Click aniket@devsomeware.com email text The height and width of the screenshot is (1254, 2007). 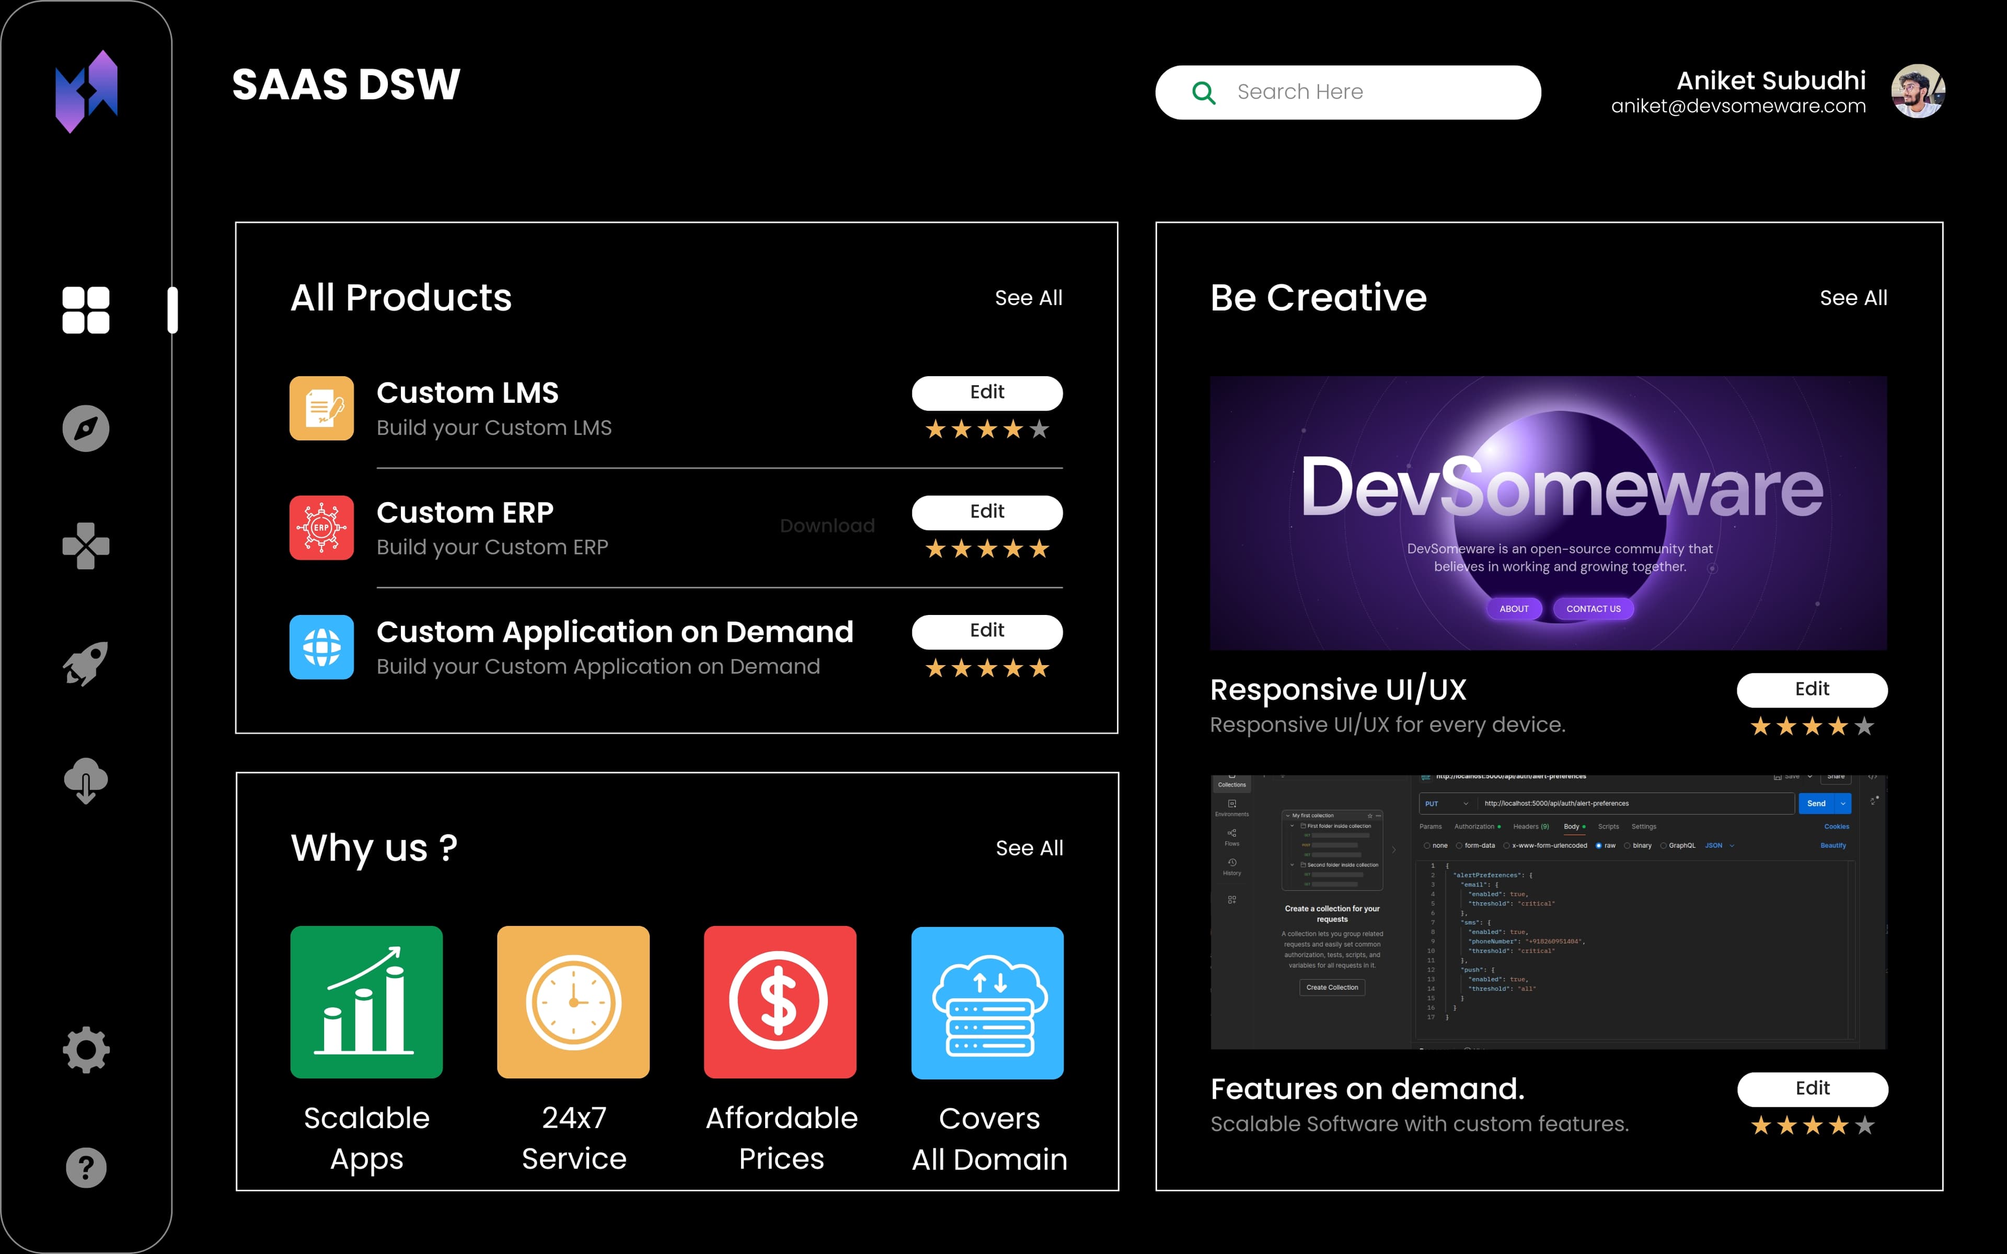[x=1738, y=106]
